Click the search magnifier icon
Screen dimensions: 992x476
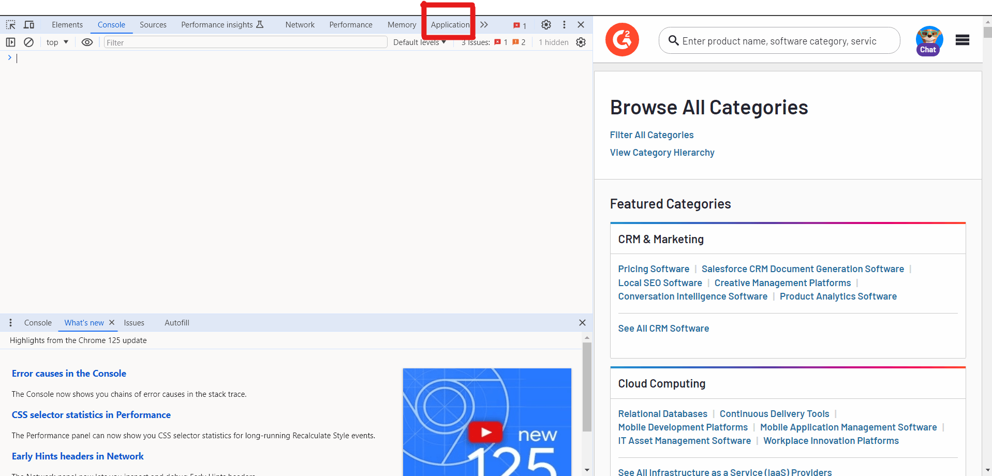[673, 40]
